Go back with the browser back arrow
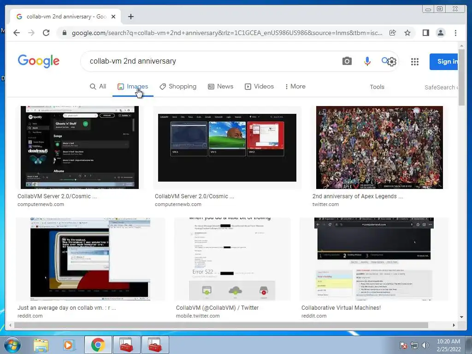Image resolution: width=472 pixels, height=354 pixels. point(17,33)
